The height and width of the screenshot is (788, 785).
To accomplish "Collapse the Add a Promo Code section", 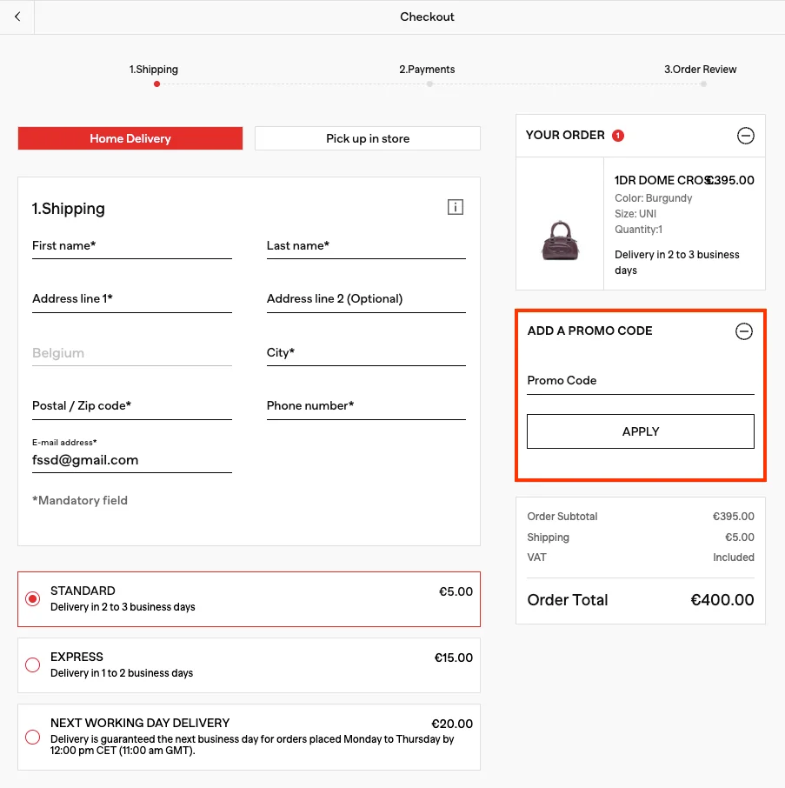I will [743, 331].
